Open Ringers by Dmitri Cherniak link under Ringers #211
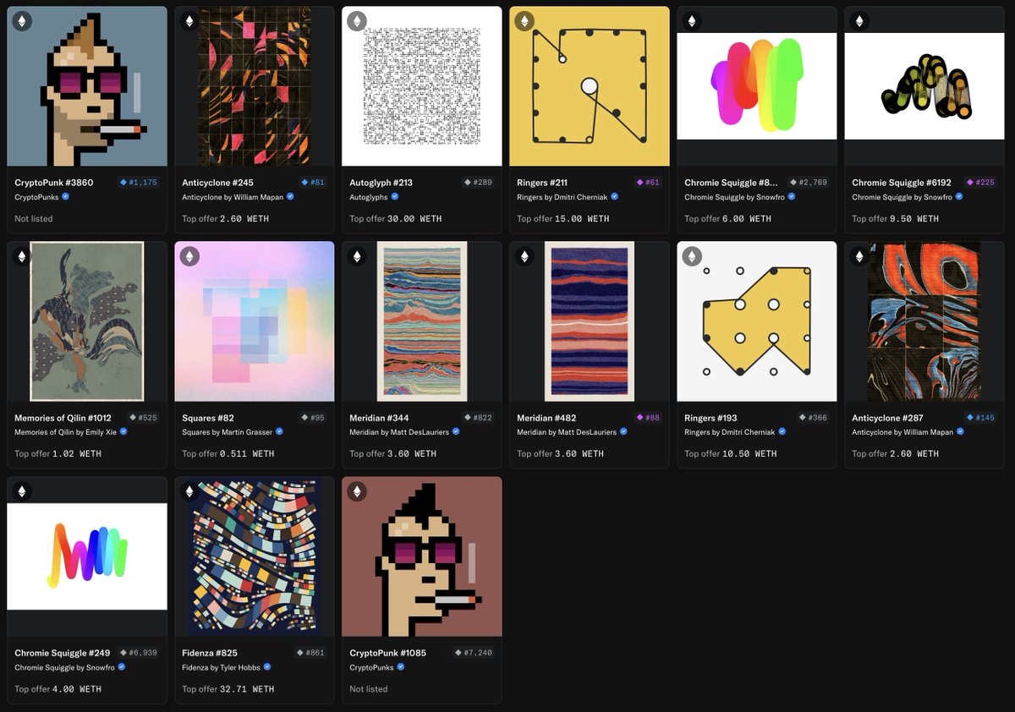1015x712 pixels. [562, 197]
